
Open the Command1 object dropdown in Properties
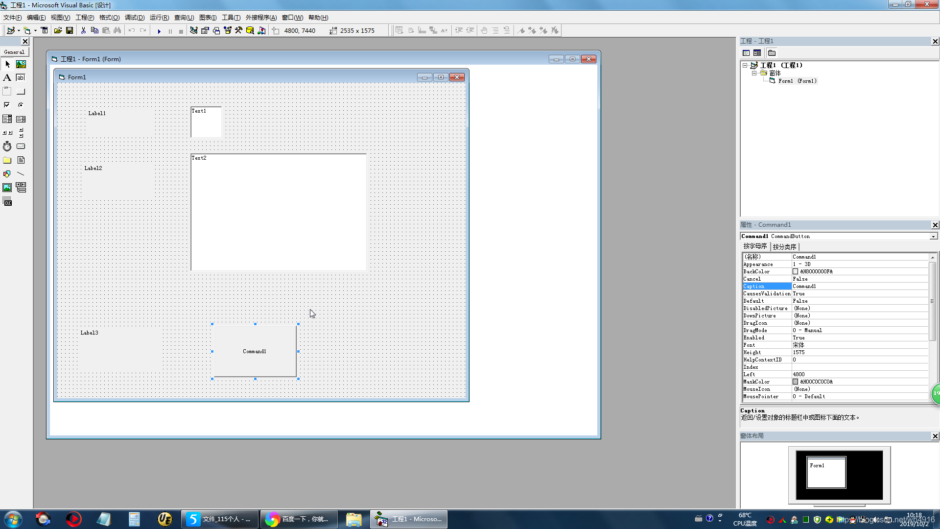[933, 237]
